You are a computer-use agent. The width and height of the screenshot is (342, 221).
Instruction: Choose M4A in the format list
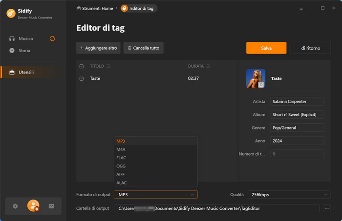[156, 149]
